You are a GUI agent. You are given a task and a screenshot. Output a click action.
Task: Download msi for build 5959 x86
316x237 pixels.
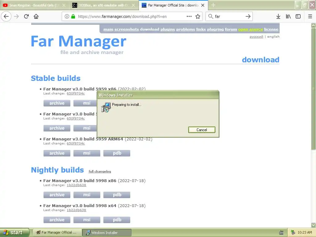point(85,103)
